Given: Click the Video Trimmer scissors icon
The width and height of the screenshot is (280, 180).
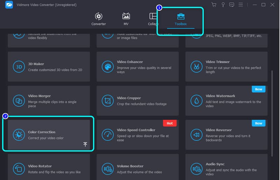Looking at the screenshot, I should coord(196,67).
